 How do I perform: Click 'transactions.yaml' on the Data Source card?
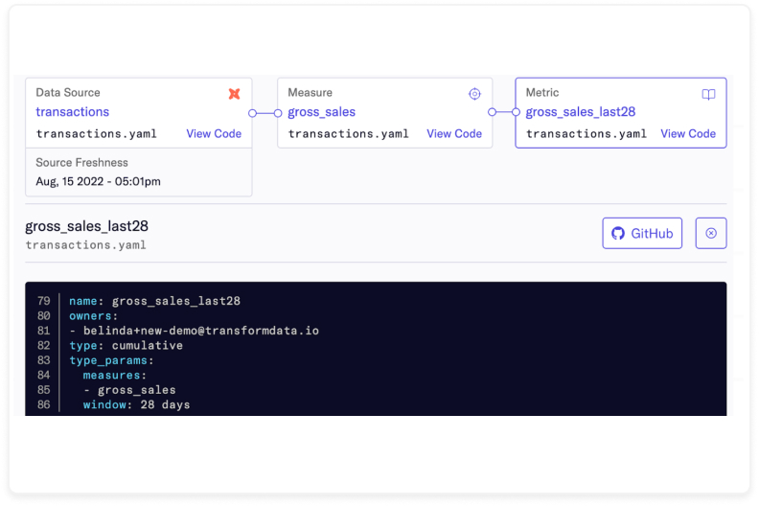[97, 133]
